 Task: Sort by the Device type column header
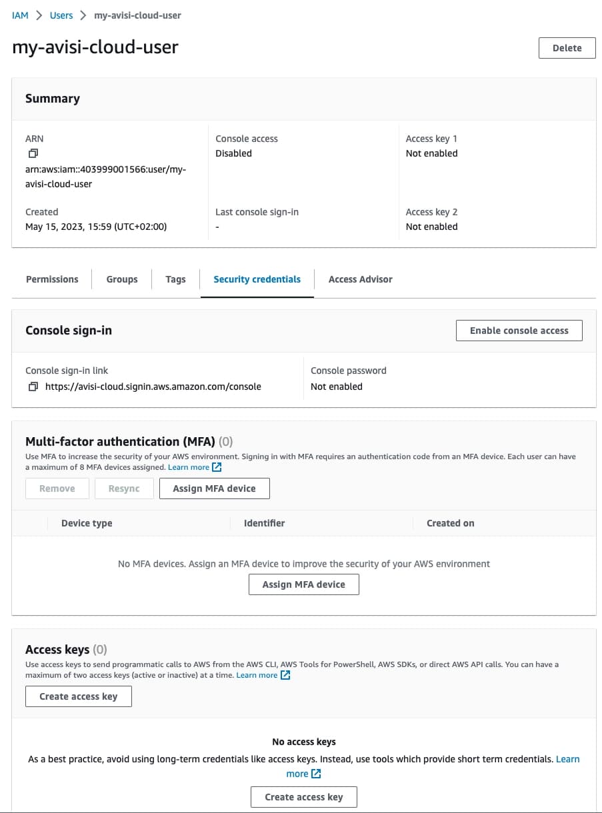(x=87, y=523)
